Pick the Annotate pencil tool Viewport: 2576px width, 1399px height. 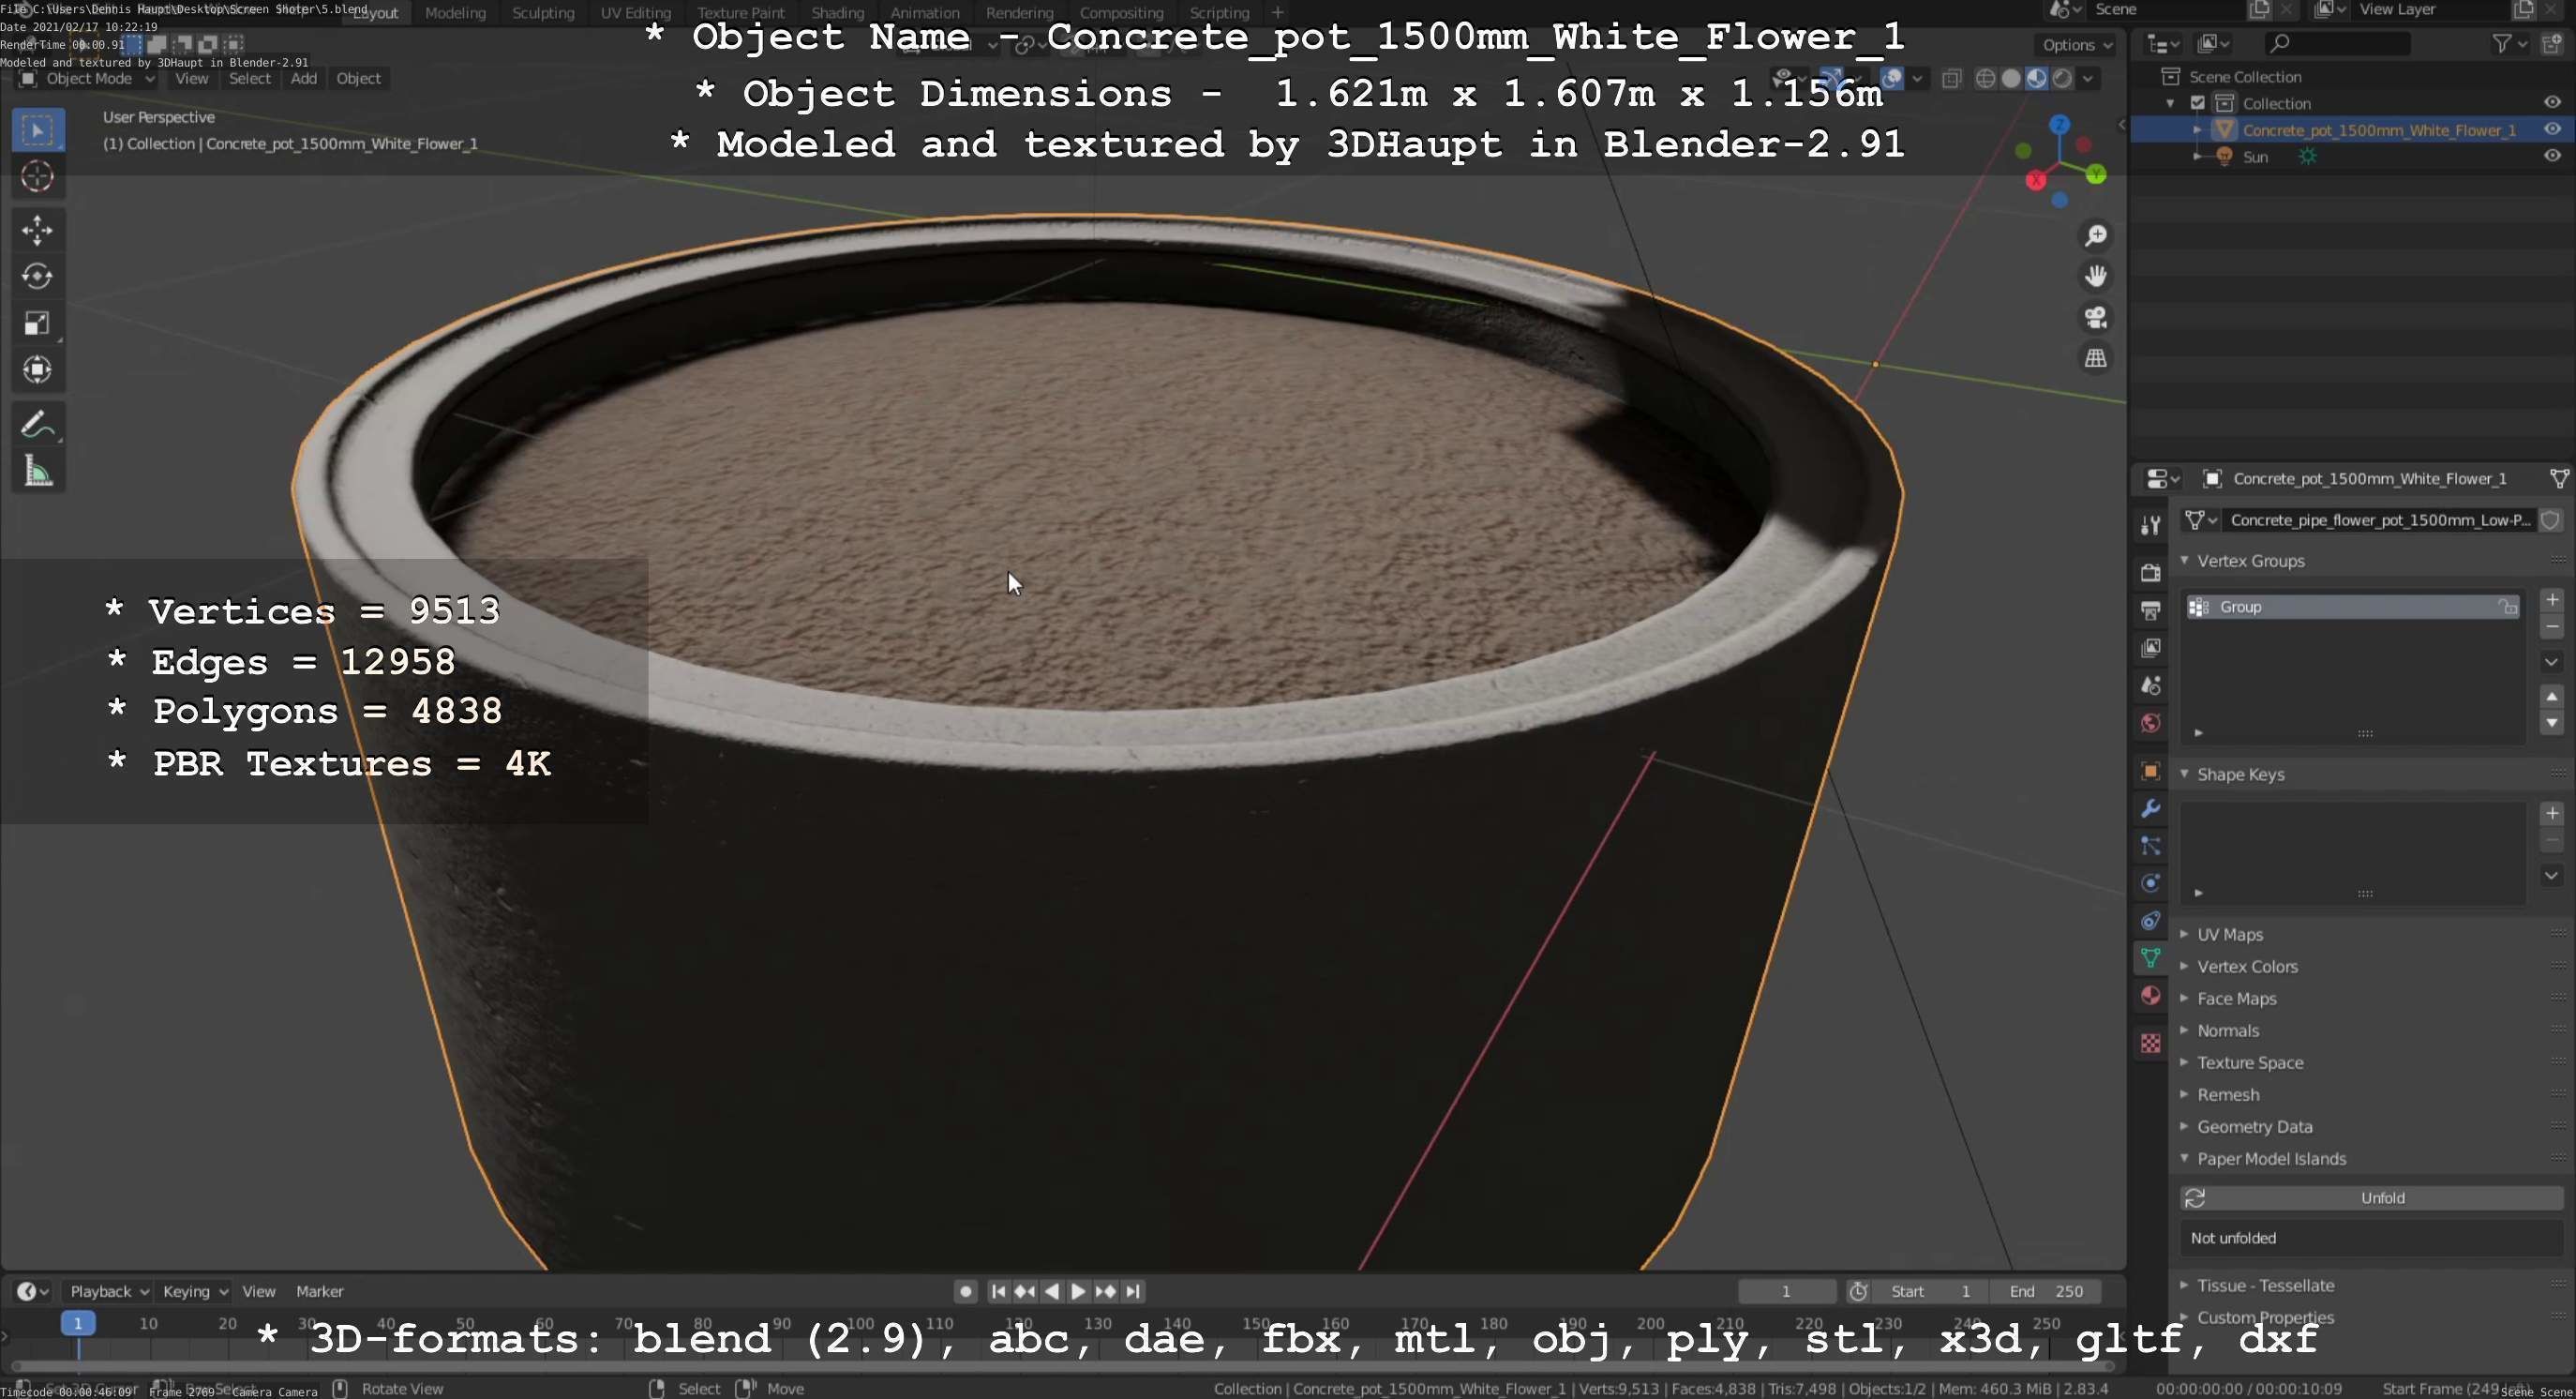37,425
